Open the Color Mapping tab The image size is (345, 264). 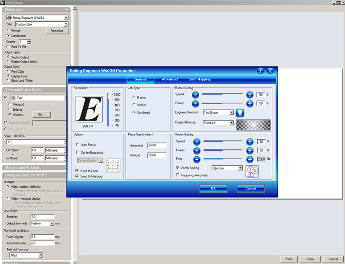[x=200, y=79]
